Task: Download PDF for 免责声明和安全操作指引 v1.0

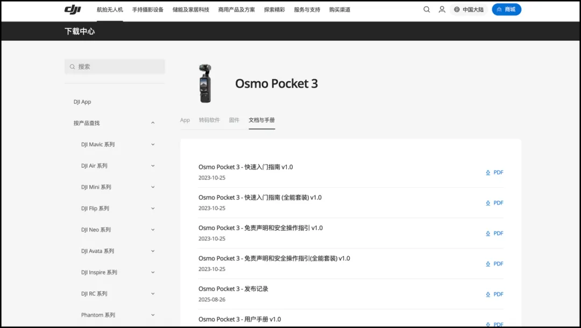Action: [x=494, y=233]
